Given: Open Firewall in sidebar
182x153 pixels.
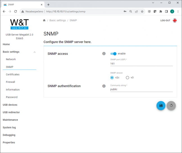Looking at the screenshot, I should point(10,82).
